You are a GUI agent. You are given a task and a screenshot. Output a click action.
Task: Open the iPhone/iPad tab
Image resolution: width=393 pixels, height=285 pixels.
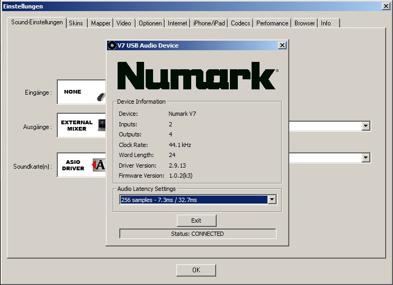click(209, 23)
